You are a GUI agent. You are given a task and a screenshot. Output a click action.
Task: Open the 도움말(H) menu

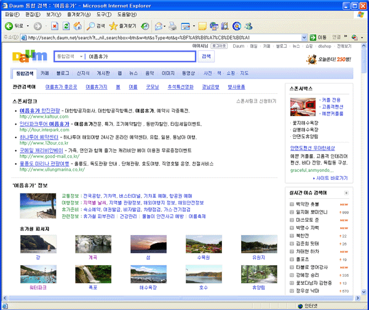pos(127,15)
